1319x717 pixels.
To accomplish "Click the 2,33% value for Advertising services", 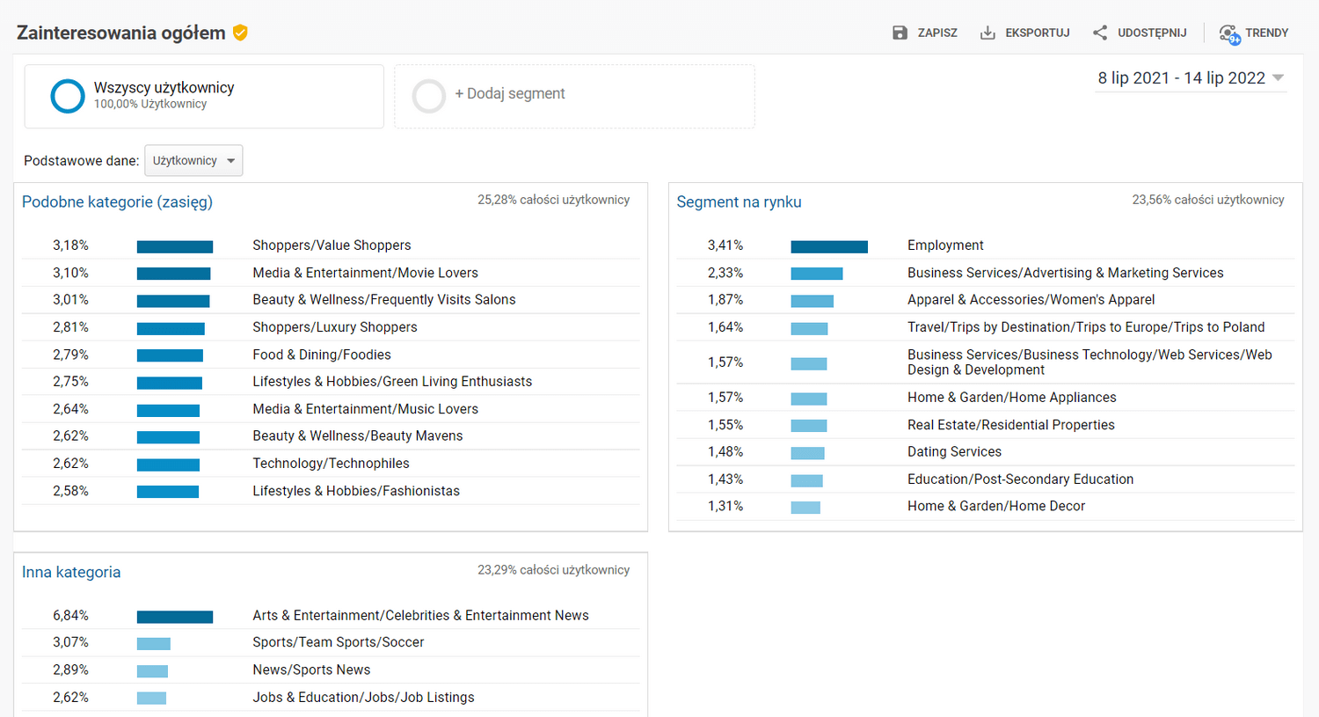I will (725, 273).
